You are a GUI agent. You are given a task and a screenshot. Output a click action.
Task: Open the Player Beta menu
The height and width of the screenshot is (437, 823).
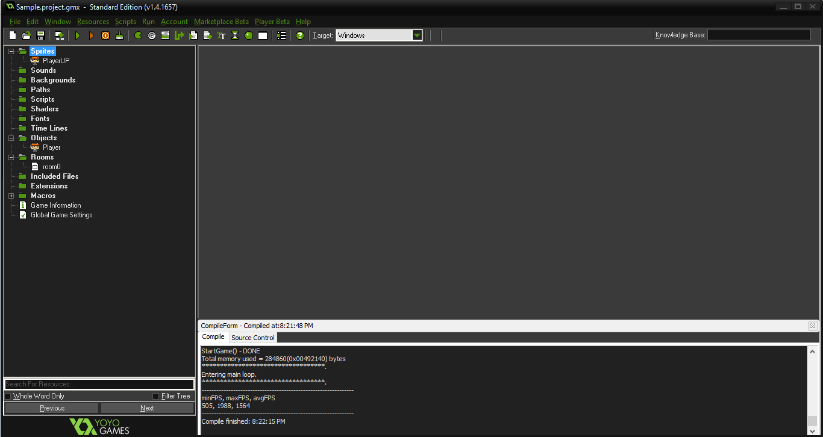[x=272, y=22]
